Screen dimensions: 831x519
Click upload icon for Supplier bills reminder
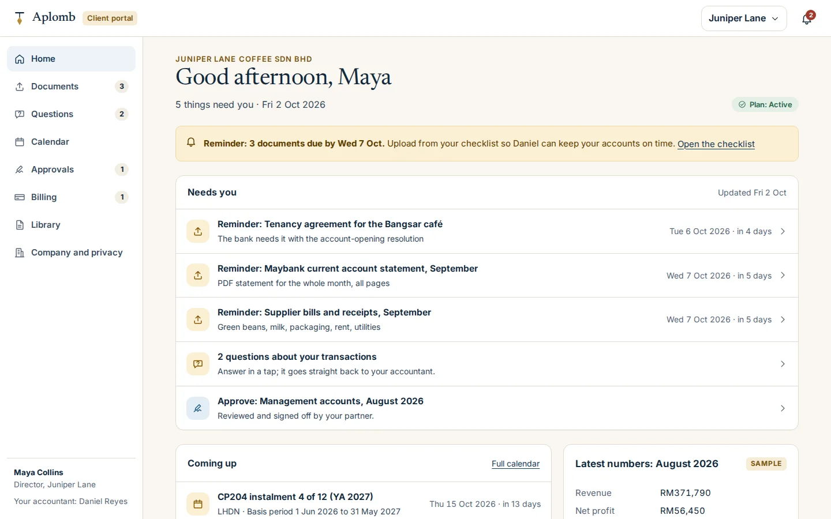coord(198,319)
